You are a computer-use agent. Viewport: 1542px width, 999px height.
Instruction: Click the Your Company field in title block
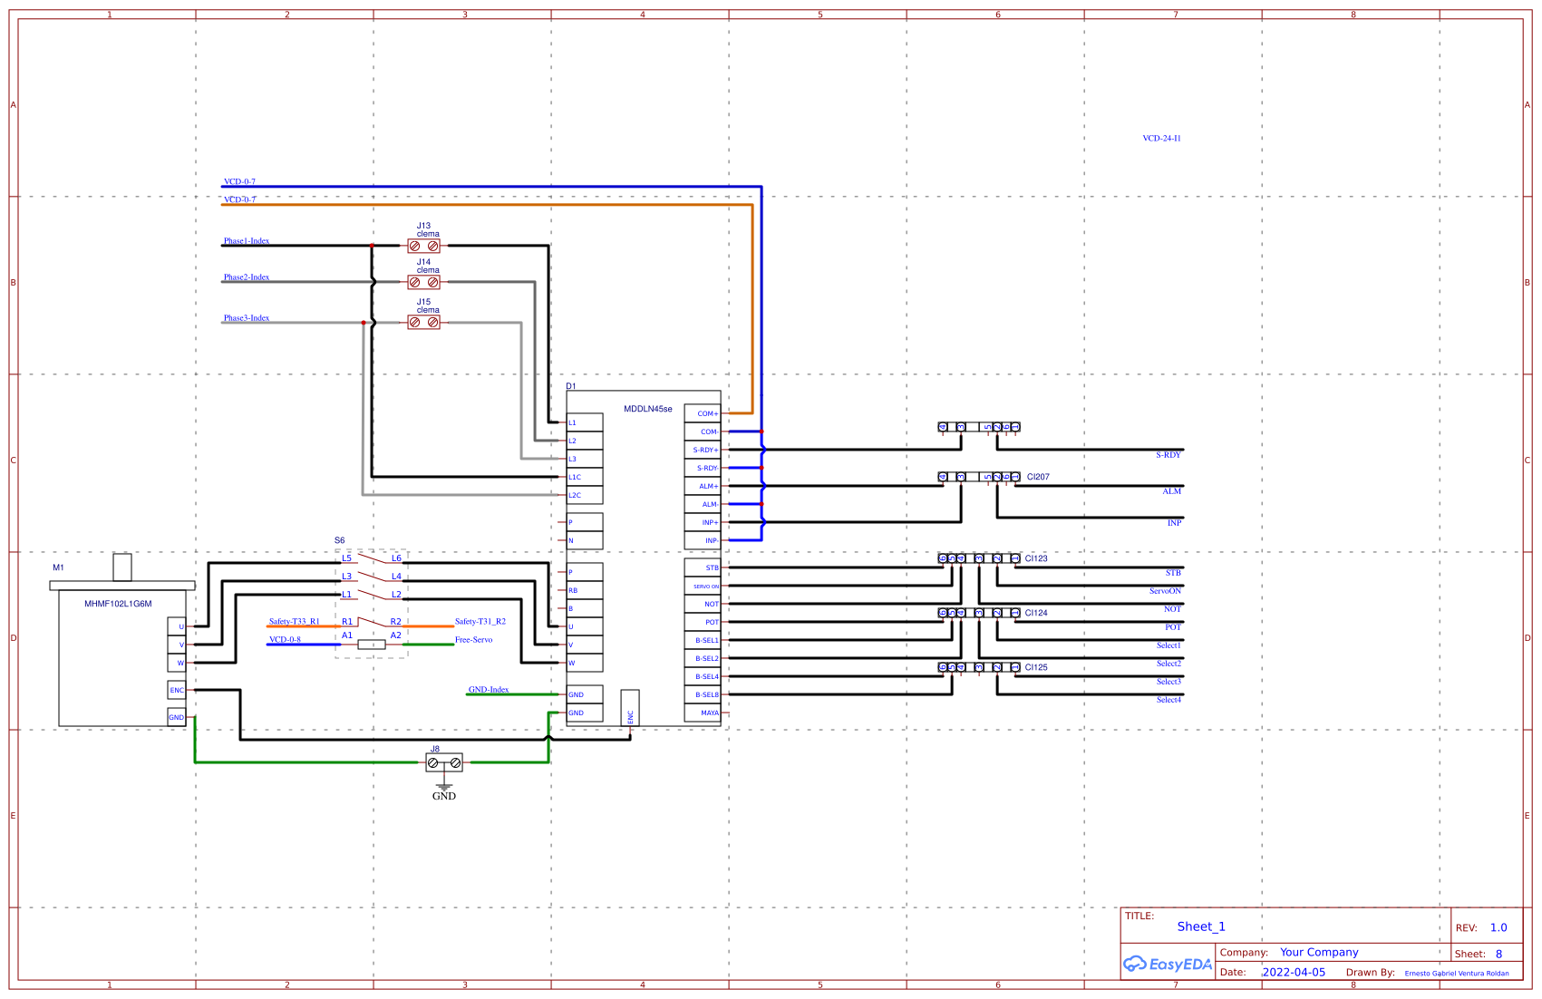click(x=1320, y=952)
